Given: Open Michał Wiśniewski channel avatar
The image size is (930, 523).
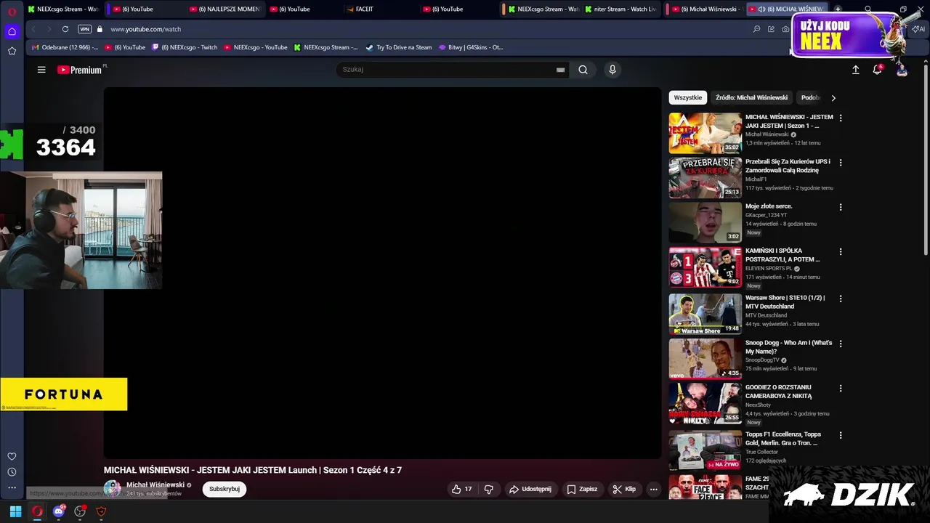Looking at the screenshot, I should tap(113, 489).
